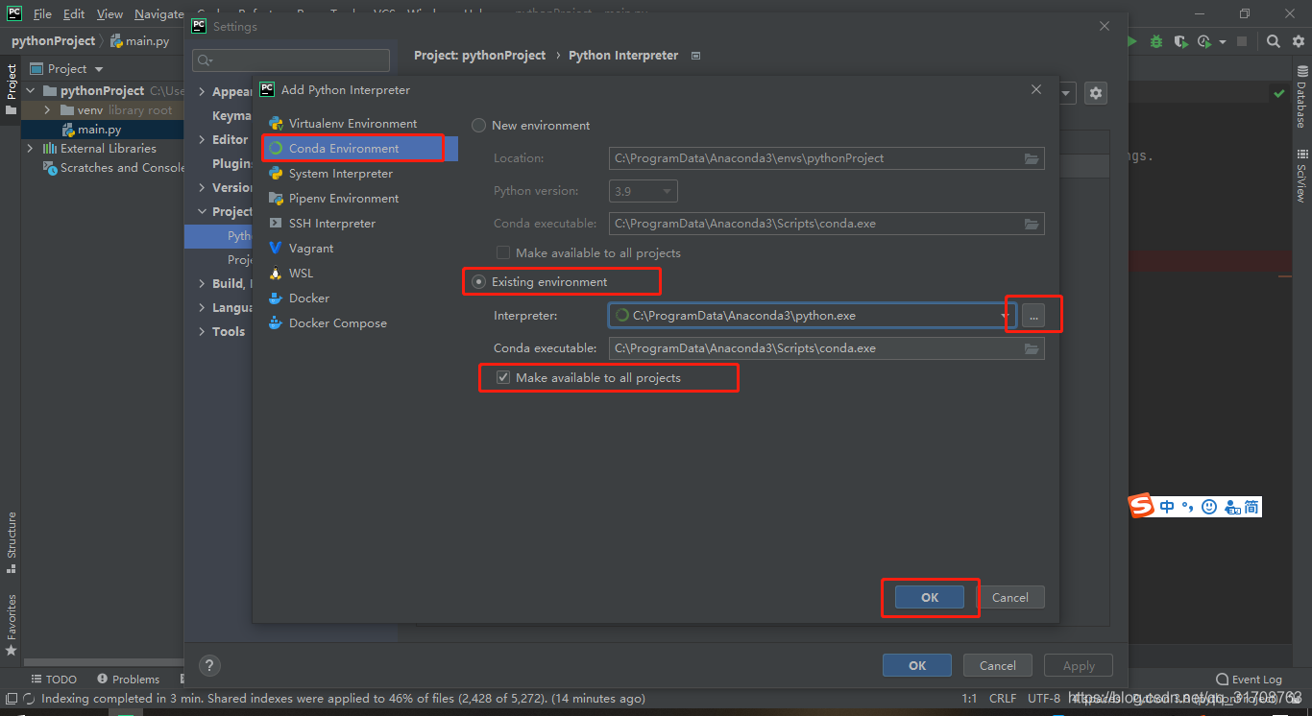Open interpreter browse '...' button
This screenshot has width=1312, height=716.
1033,316
